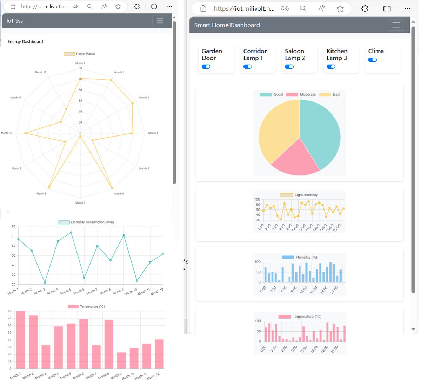Click split screen icon in IoT Sys browser
421x386 pixels.
(154, 6)
